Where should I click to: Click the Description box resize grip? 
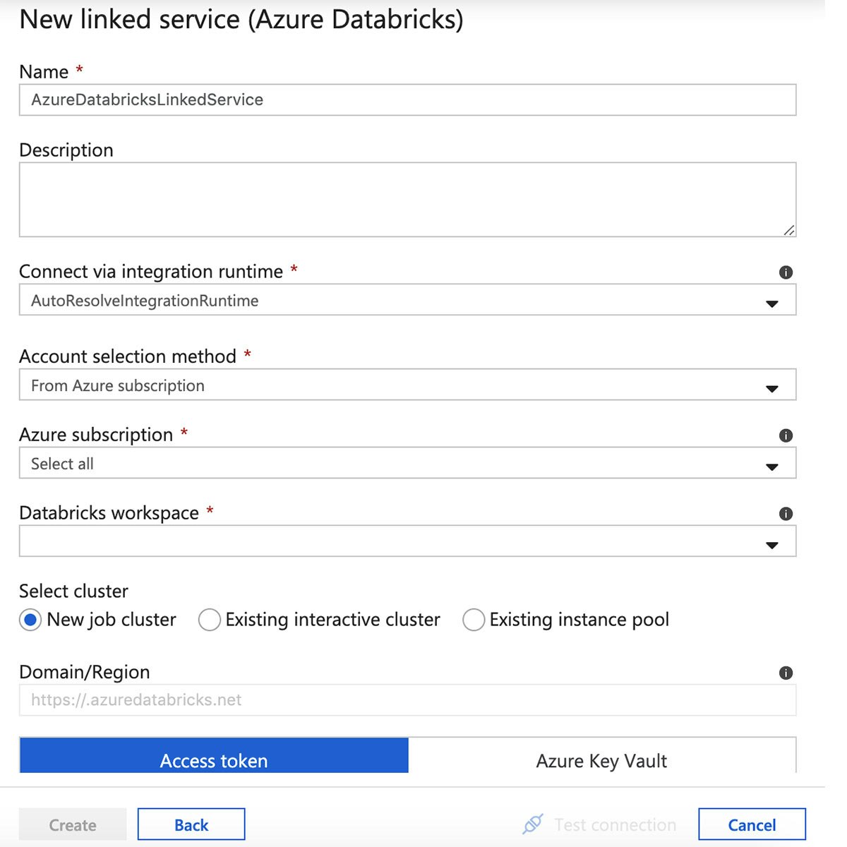point(788,229)
